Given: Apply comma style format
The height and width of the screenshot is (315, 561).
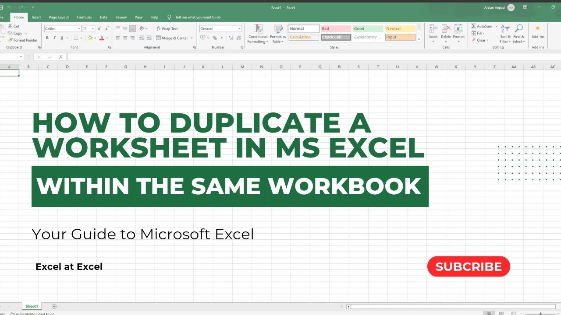Looking at the screenshot, I should click(222, 38).
